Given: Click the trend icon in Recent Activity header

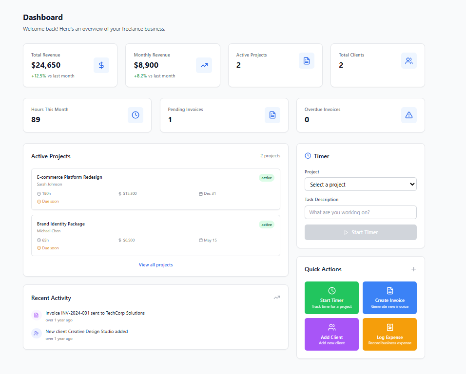Looking at the screenshot, I should pos(276,298).
